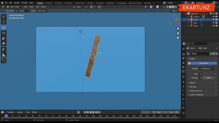This screenshot has height=123, width=219.
Task: Activate the Rotate tool
Action: (x=4, y=33)
